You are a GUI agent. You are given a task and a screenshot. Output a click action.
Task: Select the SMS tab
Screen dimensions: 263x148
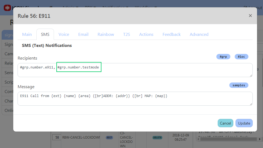[x=45, y=34]
